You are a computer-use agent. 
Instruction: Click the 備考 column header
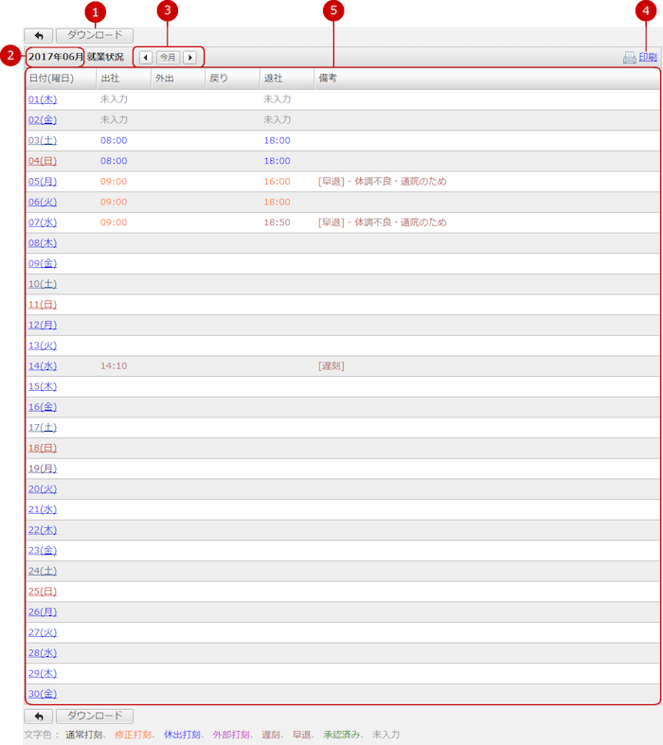[x=328, y=79]
